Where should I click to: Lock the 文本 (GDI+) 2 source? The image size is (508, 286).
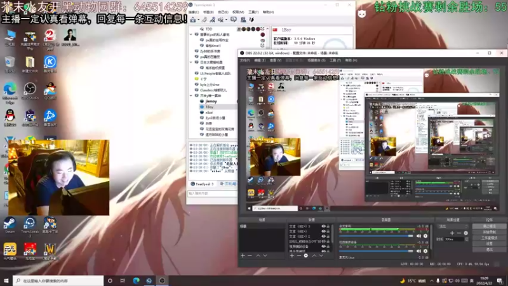coord(328,236)
